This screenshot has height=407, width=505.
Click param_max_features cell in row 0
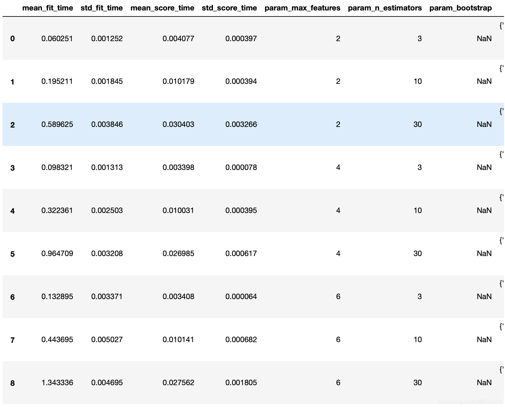[338, 39]
